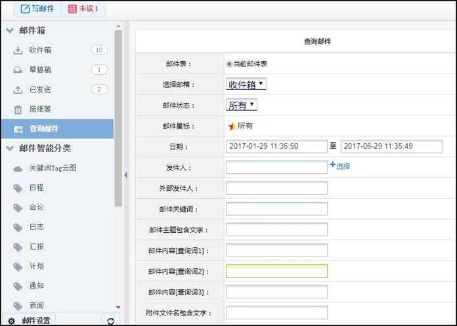457x326 pixels.
Task: Click the tag icon beside 日程
Action: pyautogui.click(x=18, y=188)
